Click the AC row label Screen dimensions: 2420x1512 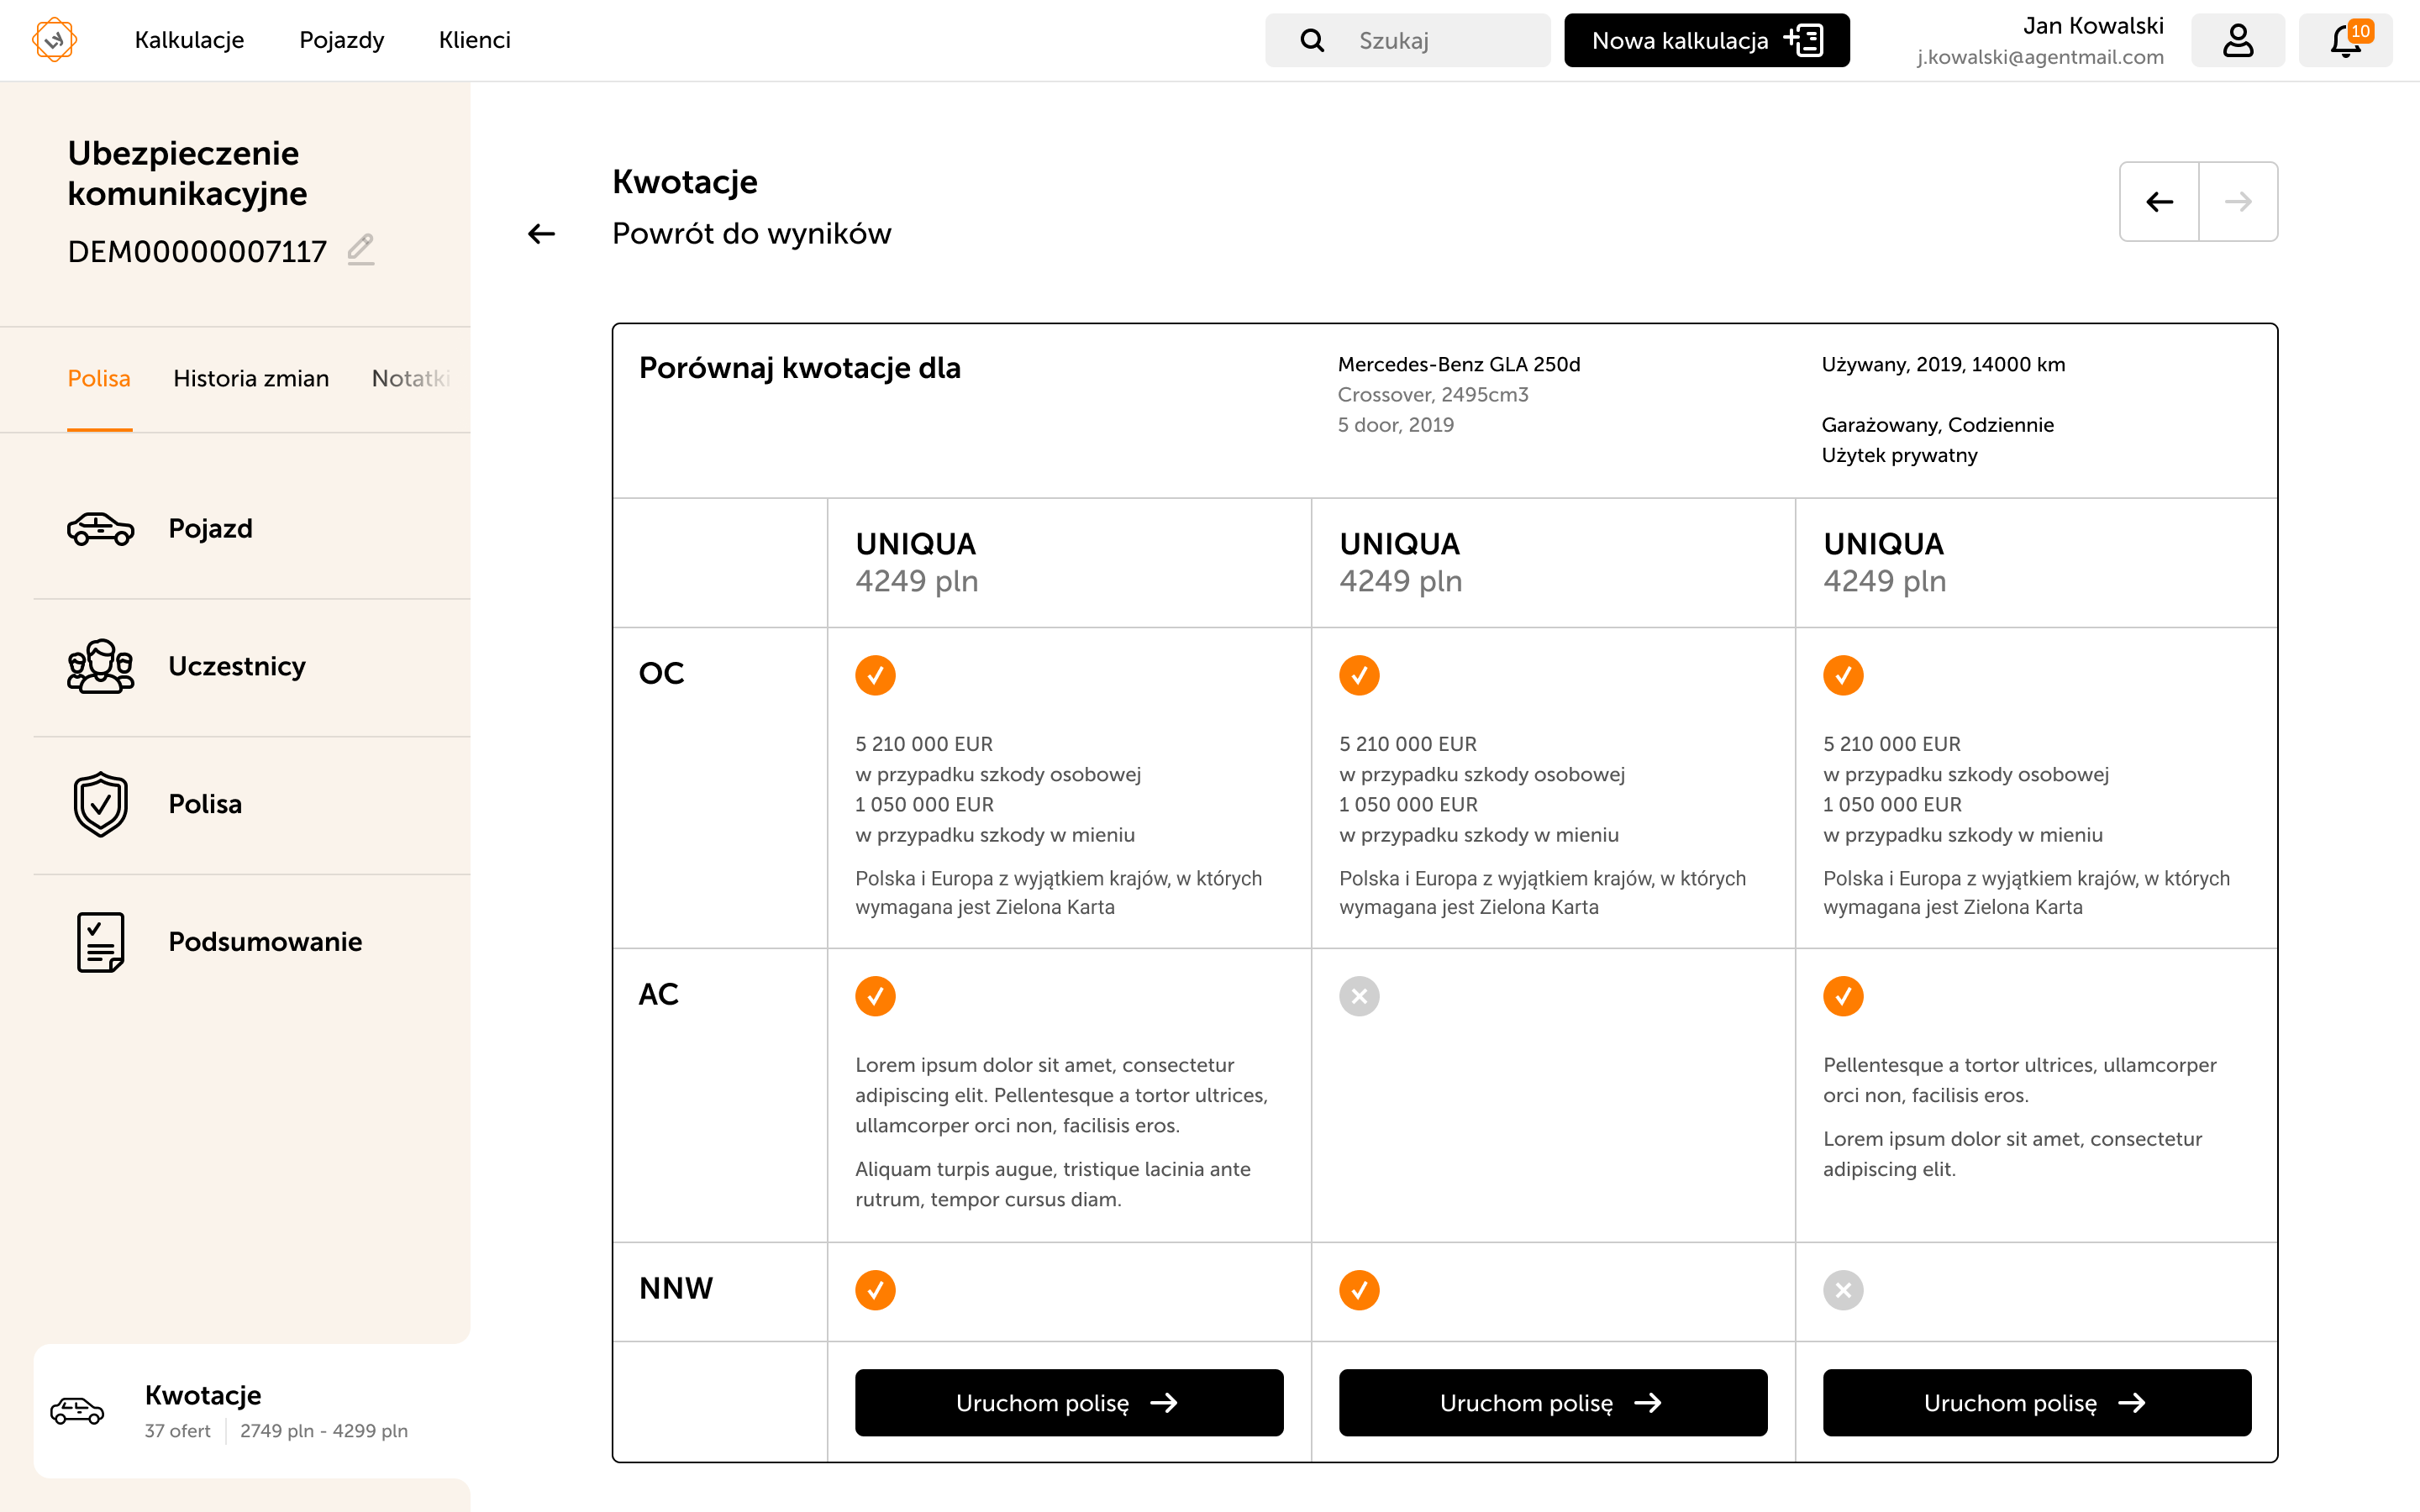(658, 994)
